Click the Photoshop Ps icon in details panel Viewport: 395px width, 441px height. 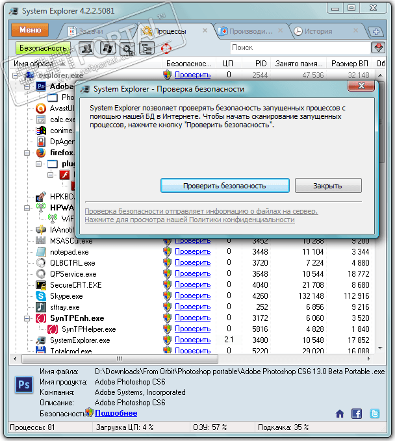click(x=24, y=384)
